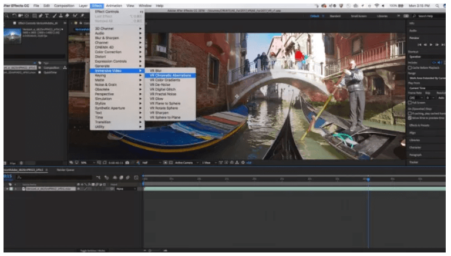451x256 pixels.
Task: Select the Zoom (magnifier) tool in toolbar
Action: pyautogui.click(x=6, y=15)
